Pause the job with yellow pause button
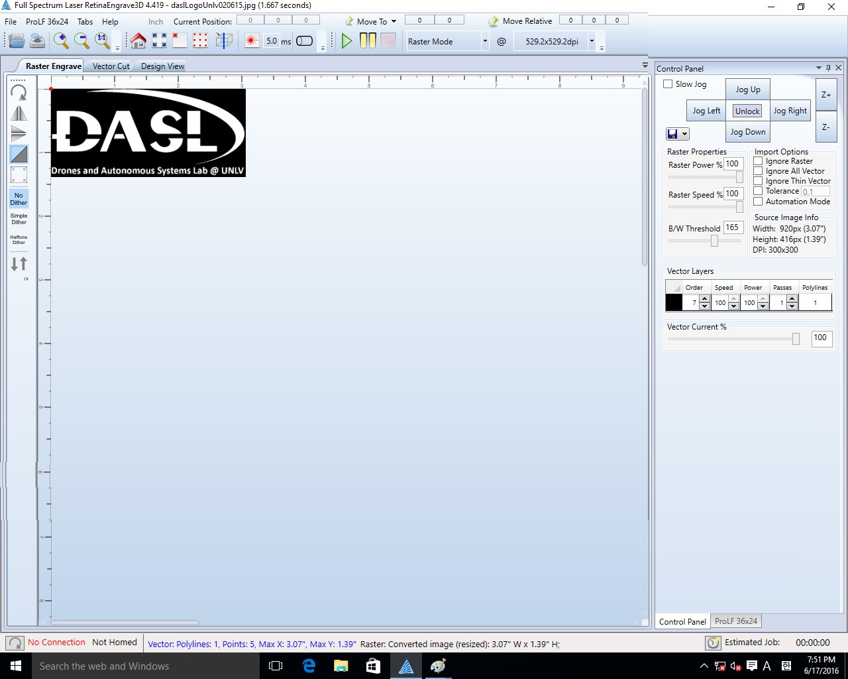Viewport: 848px width, 679px height. 368,41
